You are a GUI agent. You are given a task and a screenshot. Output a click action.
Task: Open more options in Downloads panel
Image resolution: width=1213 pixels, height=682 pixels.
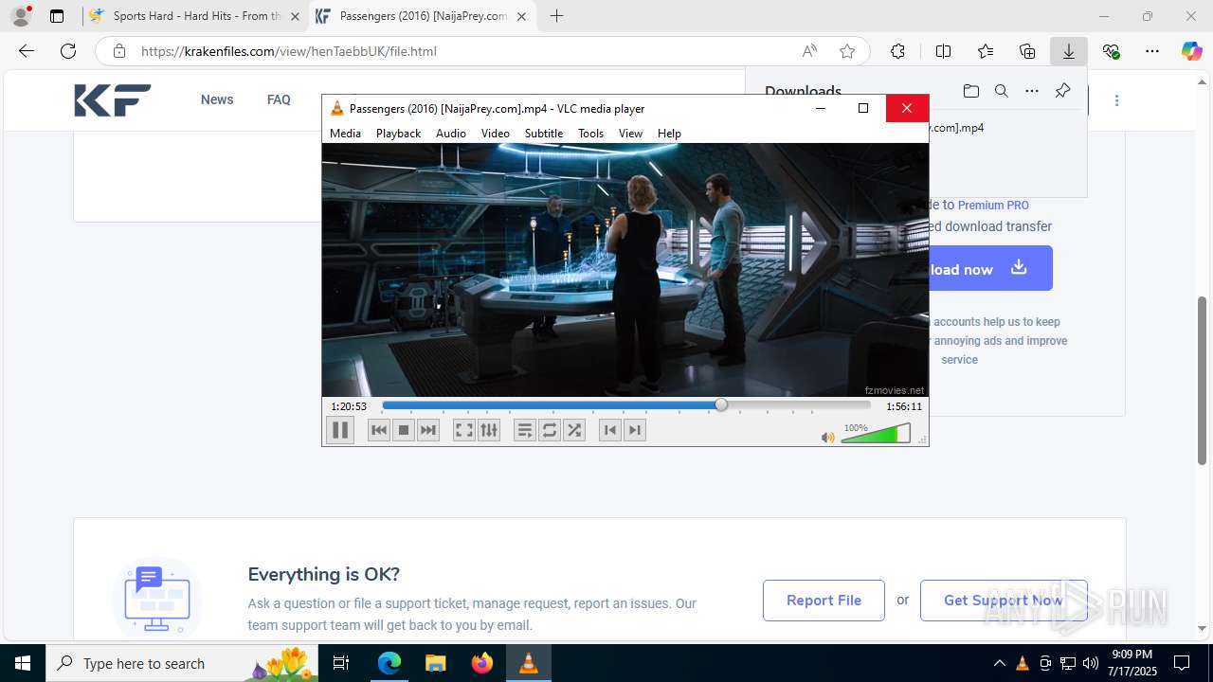pos(1032,91)
